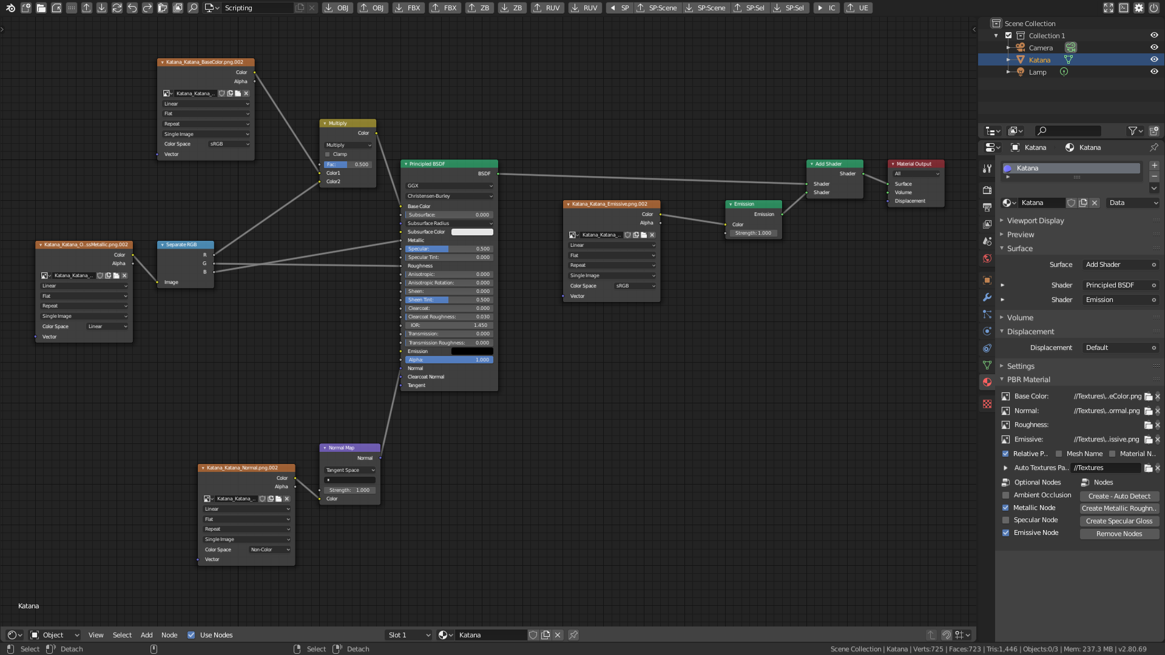This screenshot has height=655, width=1165.
Task: Add a material slot with plus icon
Action: click(x=1154, y=166)
